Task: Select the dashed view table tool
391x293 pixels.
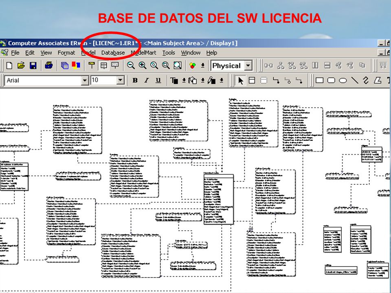Action: (264, 80)
